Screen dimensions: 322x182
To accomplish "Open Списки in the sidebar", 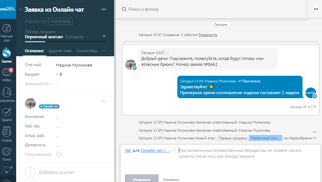I will 7,133.
